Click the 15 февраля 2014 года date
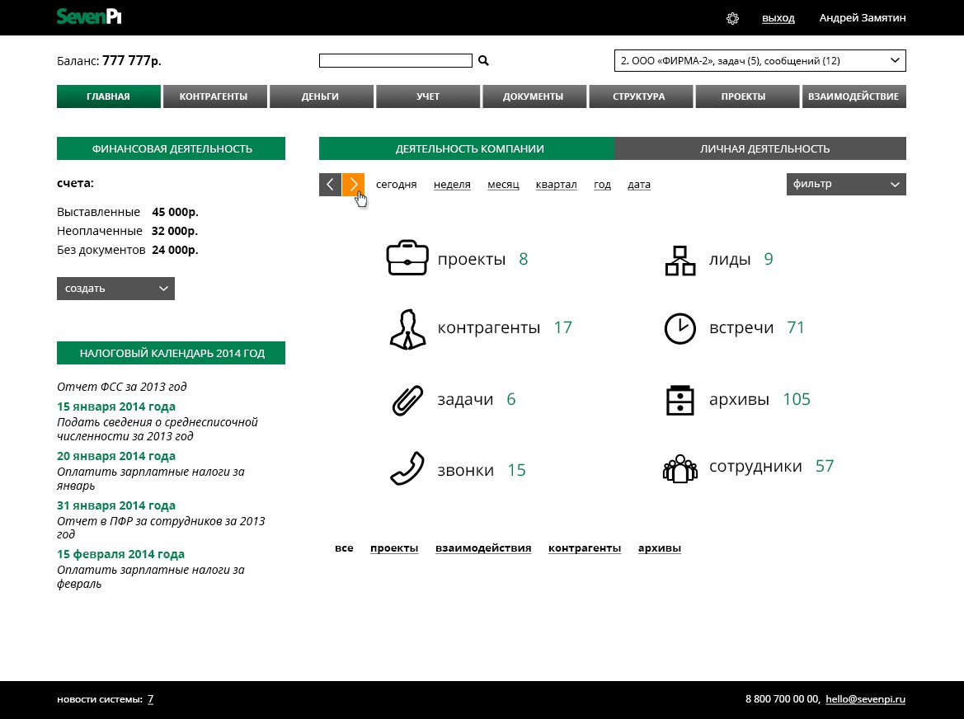964x719 pixels. (x=120, y=554)
